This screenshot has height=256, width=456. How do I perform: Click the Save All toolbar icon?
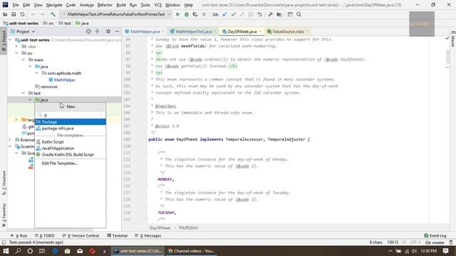[14, 14]
